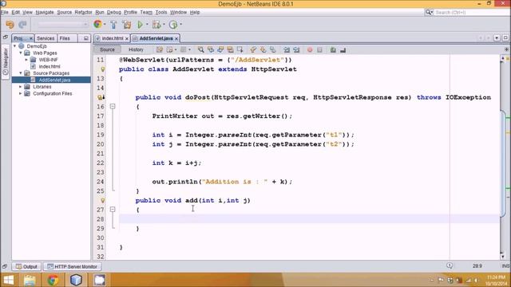The height and width of the screenshot is (287, 511).
Task: Switch to the index.html editor tab
Action: click(113, 38)
